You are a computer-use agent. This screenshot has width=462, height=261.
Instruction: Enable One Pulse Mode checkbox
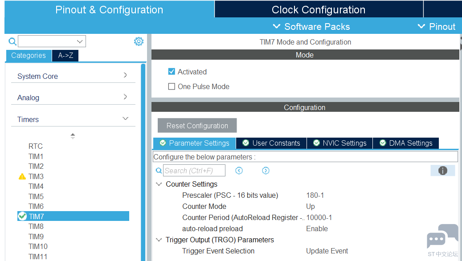click(172, 86)
